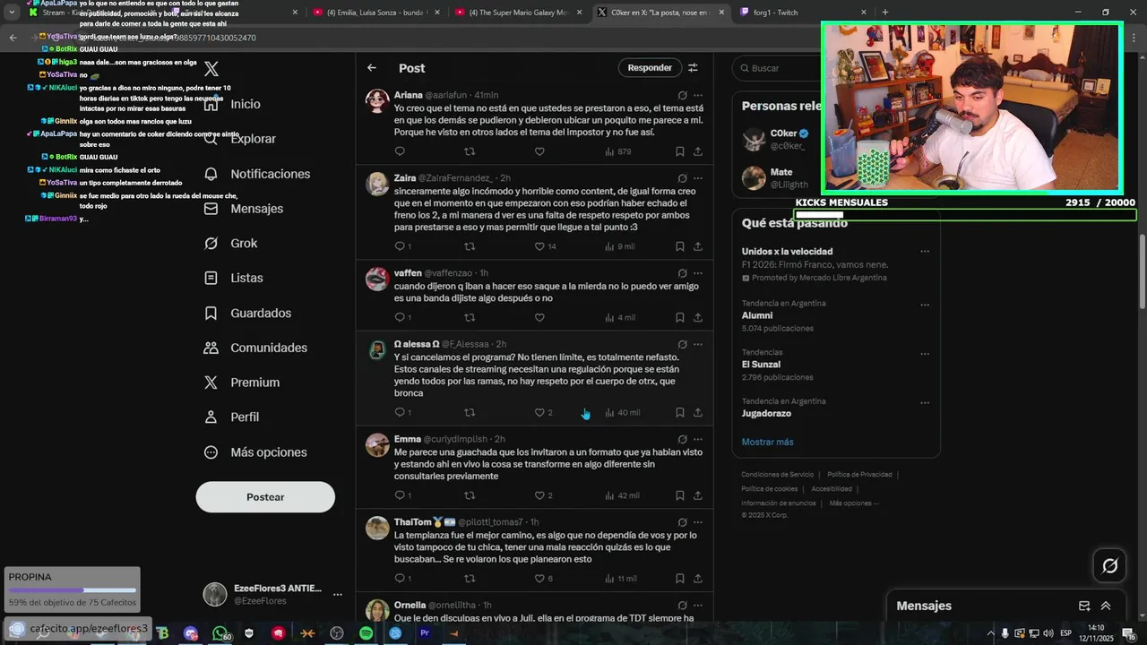Open Listas in sidebar
This screenshot has width=1147, height=645.
pos(234,279)
